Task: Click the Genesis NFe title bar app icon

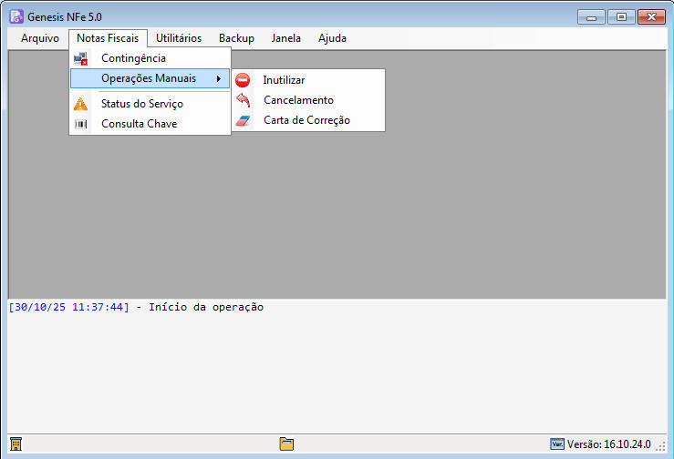Action: [16, 16]
